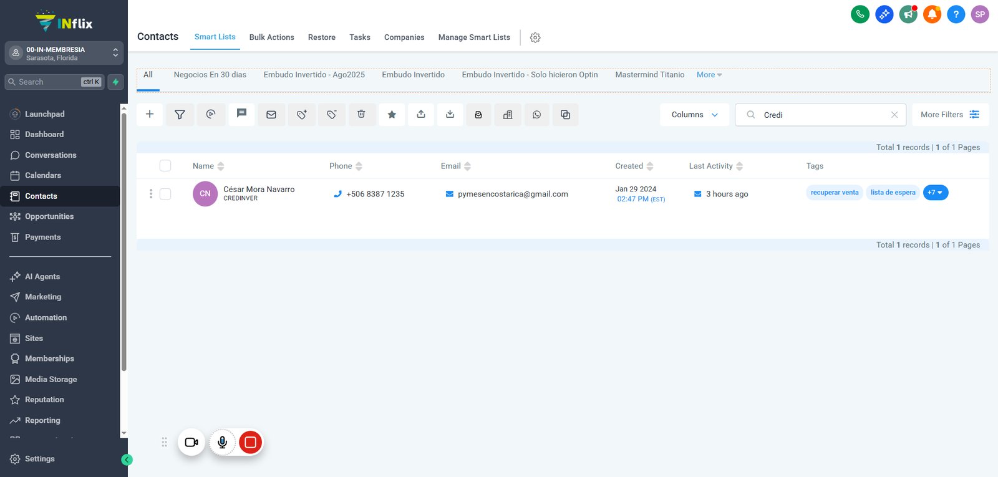
Task: Click the pymesencostarica@gmail.com email
Action: click(513, 194)
